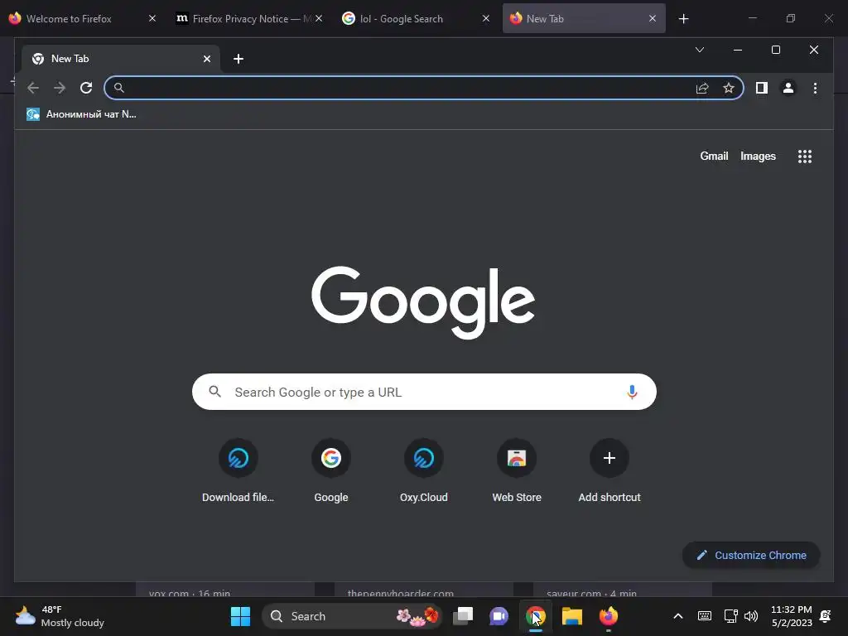Open Chrome's three-dot menu
The image size is (848, 636).
[815, 88]
